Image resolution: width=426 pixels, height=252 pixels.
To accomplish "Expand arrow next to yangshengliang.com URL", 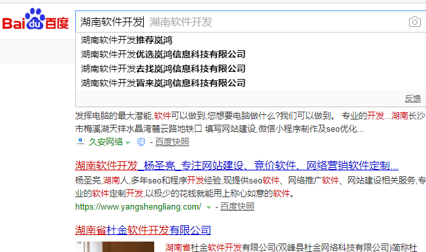I will (x=208, y=208).
